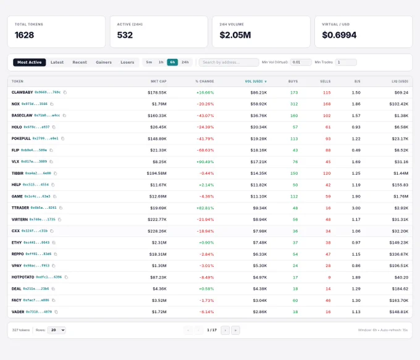The image size is (420, 360).
Task: Sort by LIQ (USD) column header
Action: point(400,82)
